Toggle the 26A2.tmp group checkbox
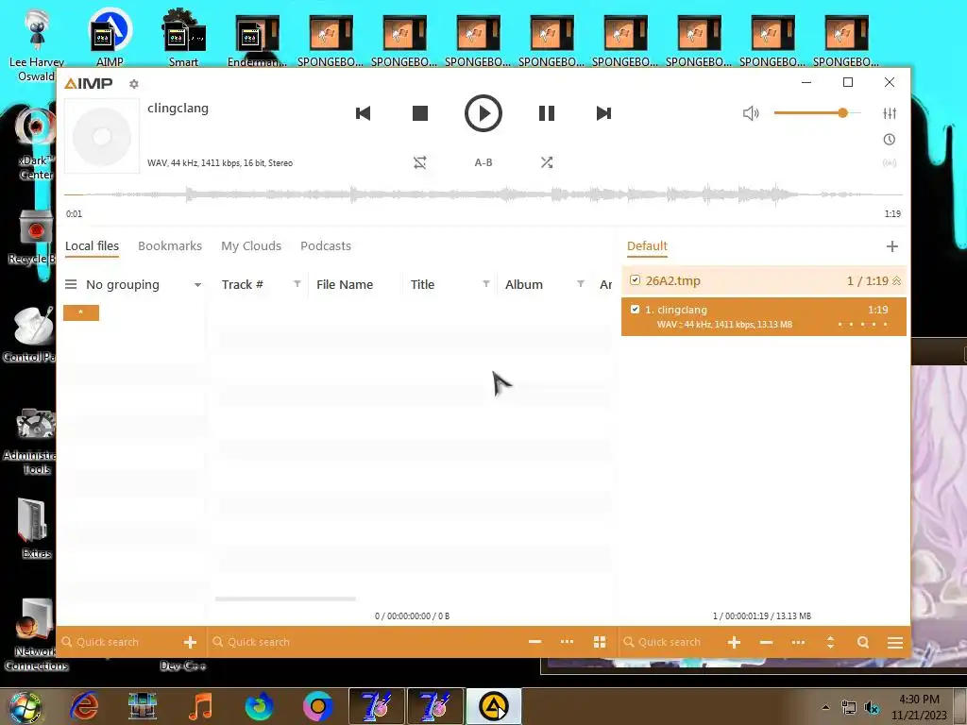The width and height of the screenshot is (967, 725). [x=635, y=280]
